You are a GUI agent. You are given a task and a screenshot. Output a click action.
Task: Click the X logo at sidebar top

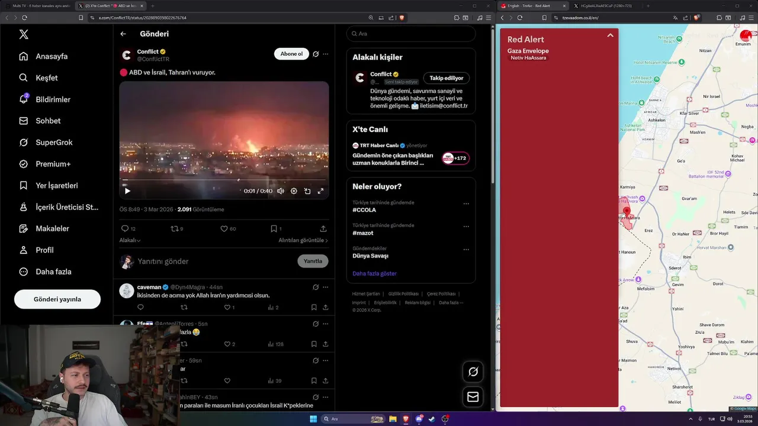24,34
